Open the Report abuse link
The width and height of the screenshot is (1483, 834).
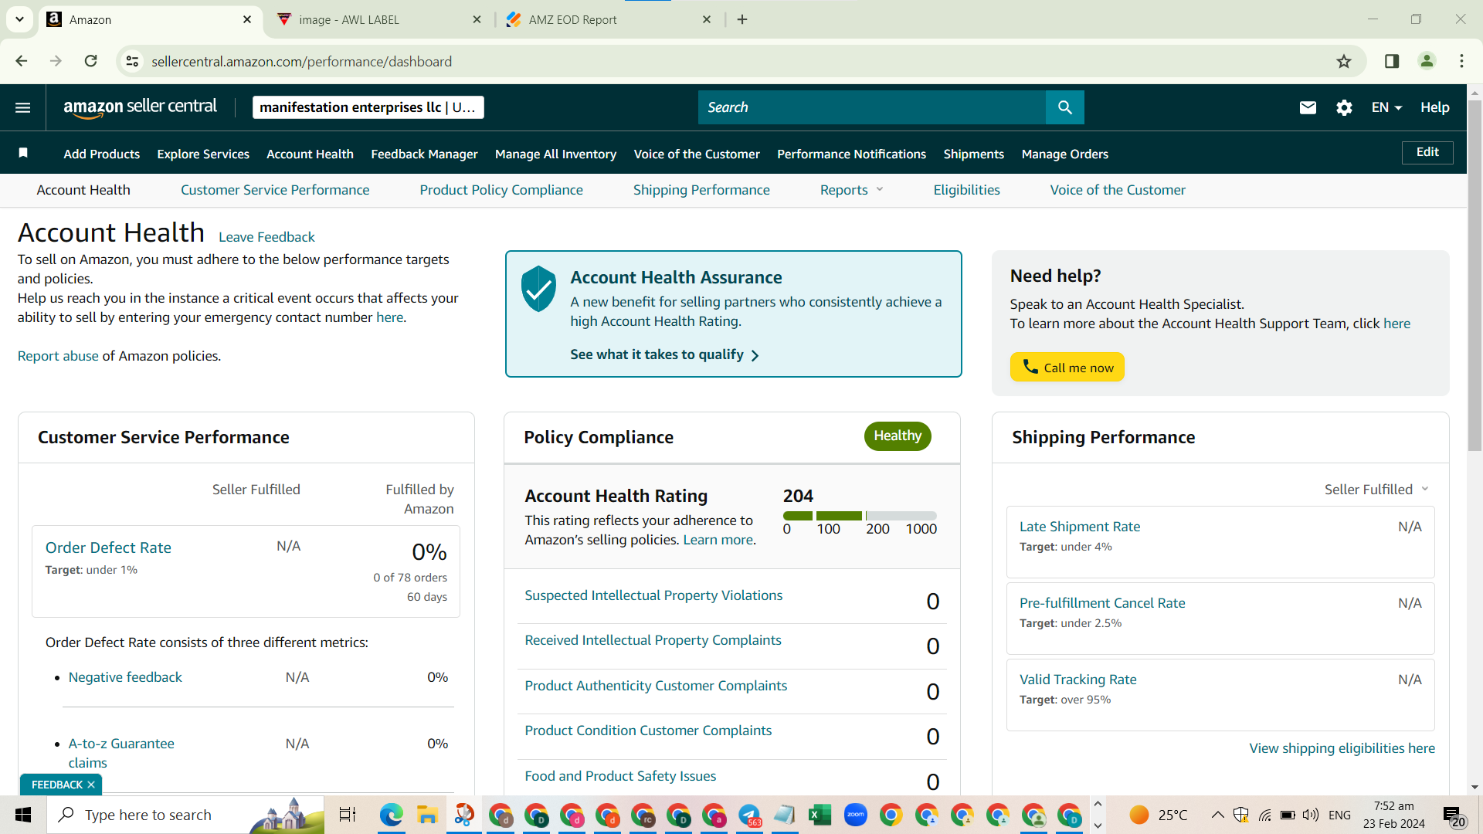[x=58, y=356]
